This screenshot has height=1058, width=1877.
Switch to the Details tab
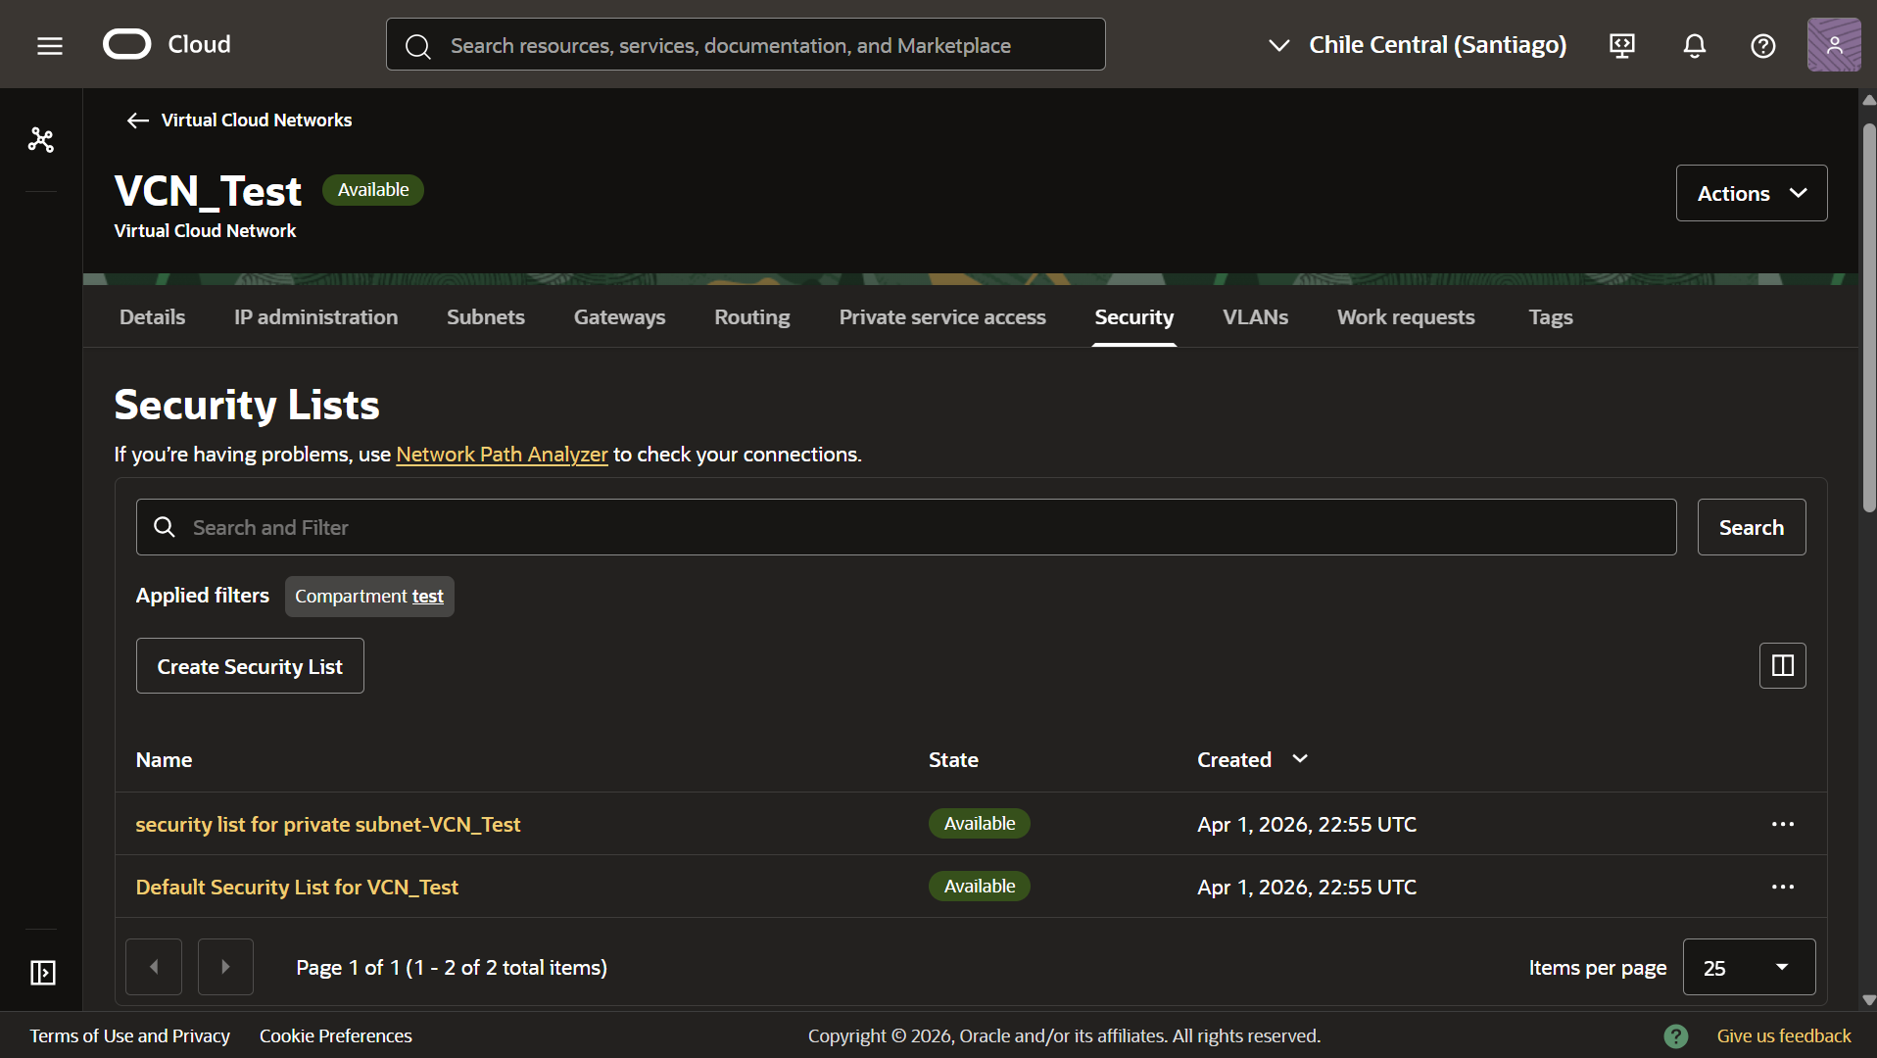(153, 317)
